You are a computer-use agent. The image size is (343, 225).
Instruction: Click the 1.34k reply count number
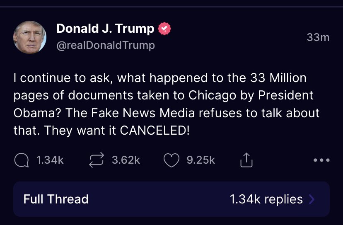coord(50,160)
